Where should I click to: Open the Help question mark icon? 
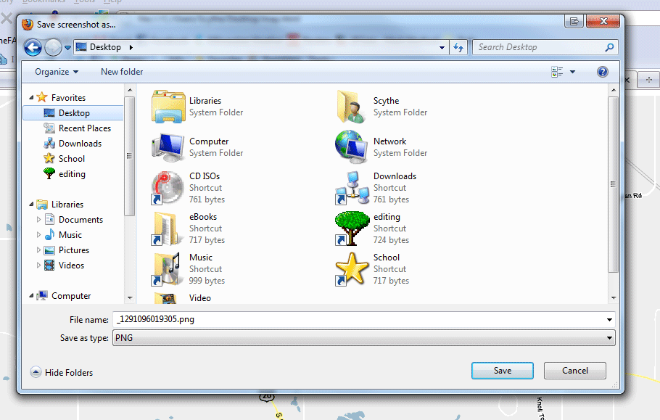602,72
